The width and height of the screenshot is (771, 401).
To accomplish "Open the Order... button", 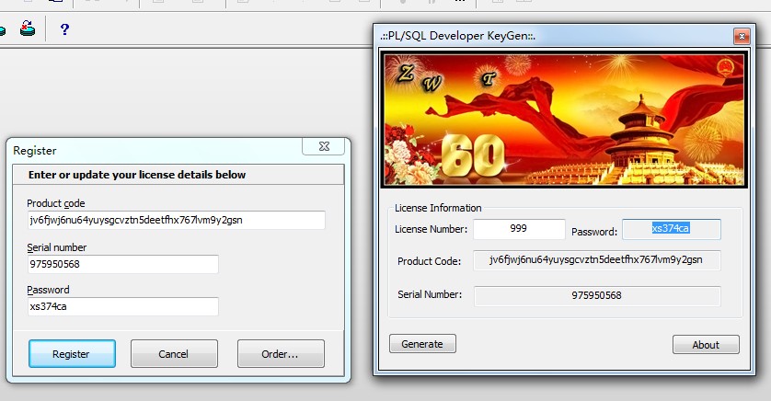I will (281, 354).
